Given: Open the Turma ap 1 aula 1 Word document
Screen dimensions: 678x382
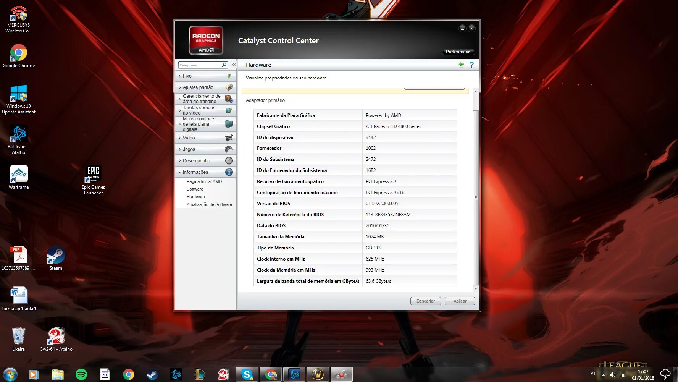Looking at the screenshot, I should click(x=19, y=299).
